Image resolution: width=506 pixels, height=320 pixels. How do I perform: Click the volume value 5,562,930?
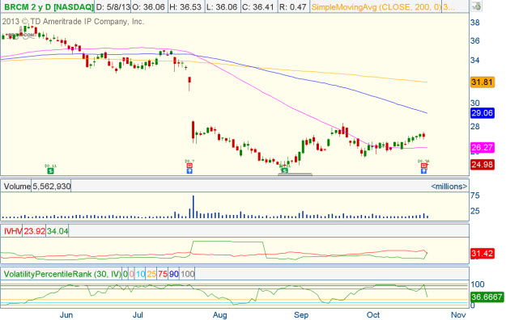point(51,187)
